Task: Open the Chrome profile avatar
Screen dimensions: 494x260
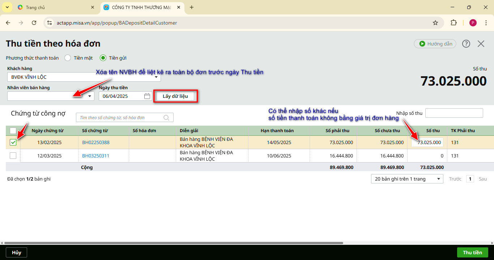Action: click(473, 23)
